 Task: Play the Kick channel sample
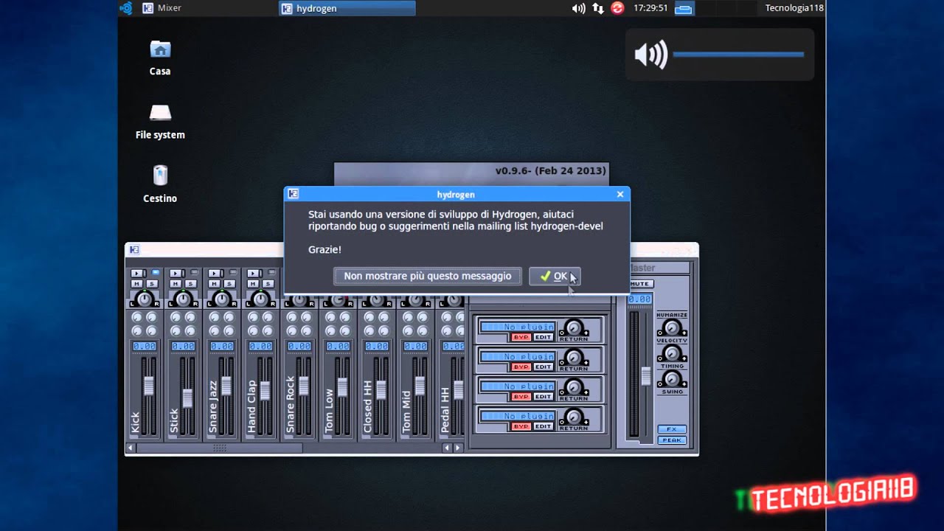tap(137, 274)
